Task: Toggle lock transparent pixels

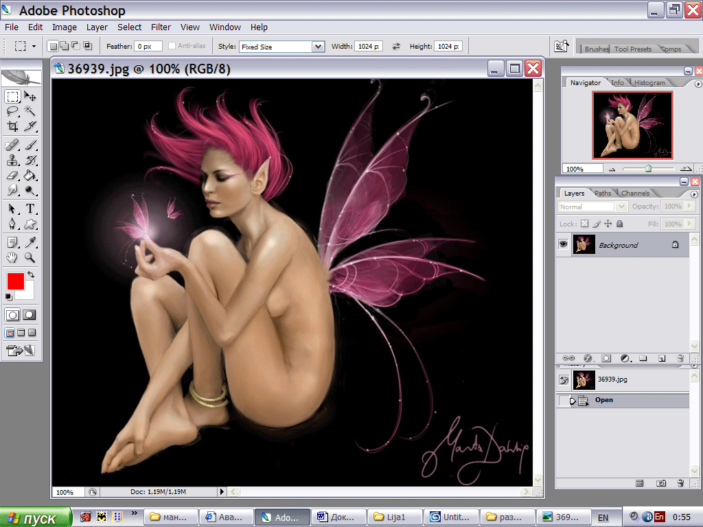Action: pyautogui.click(x=585, y=224)
